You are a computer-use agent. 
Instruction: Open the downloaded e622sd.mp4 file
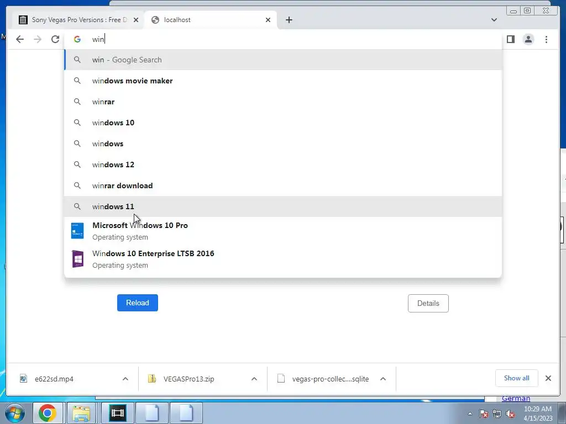click(x=54, y=379)
